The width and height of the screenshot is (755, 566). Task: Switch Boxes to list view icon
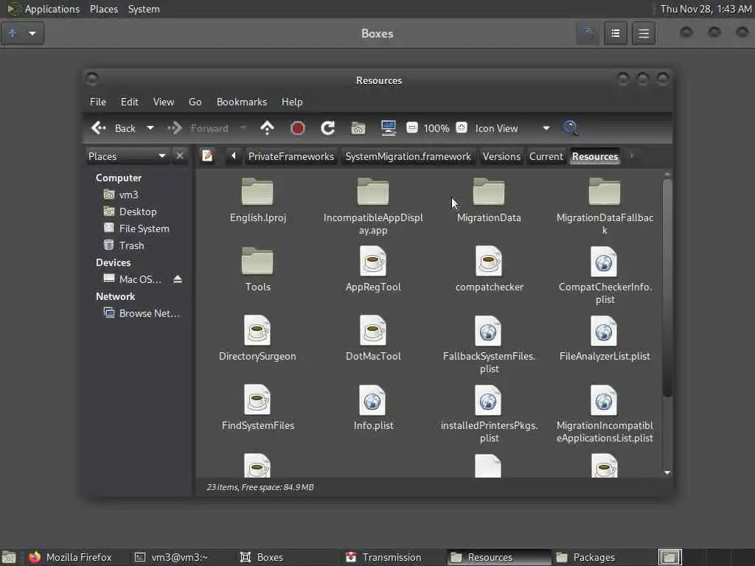click(616, 33)
